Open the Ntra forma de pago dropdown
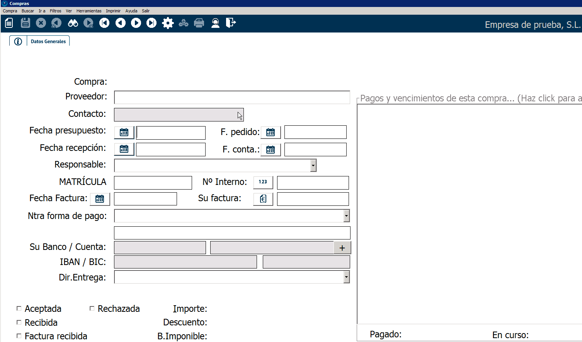Viewport: 582px width, 342px height. 346,216
